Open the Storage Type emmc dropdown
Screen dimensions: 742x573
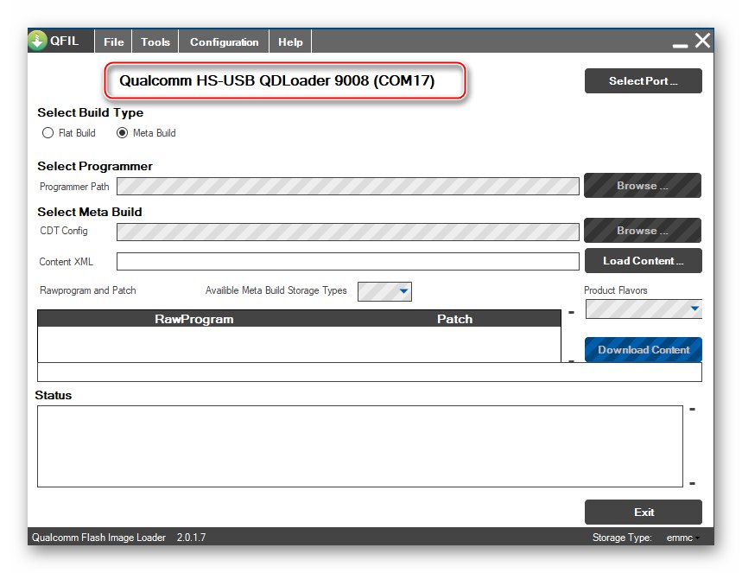683,538
